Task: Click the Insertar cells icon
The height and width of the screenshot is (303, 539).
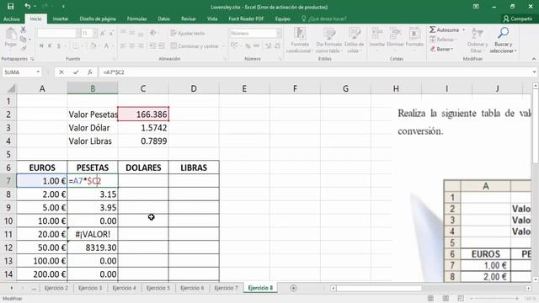Action: [377, 34]
